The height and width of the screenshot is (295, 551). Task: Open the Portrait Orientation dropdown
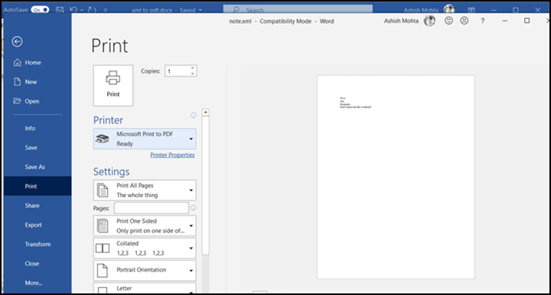tap(145, 270)
